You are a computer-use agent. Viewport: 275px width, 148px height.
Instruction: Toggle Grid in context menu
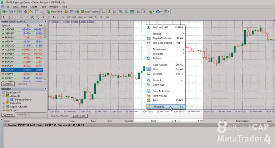(166, 69)
